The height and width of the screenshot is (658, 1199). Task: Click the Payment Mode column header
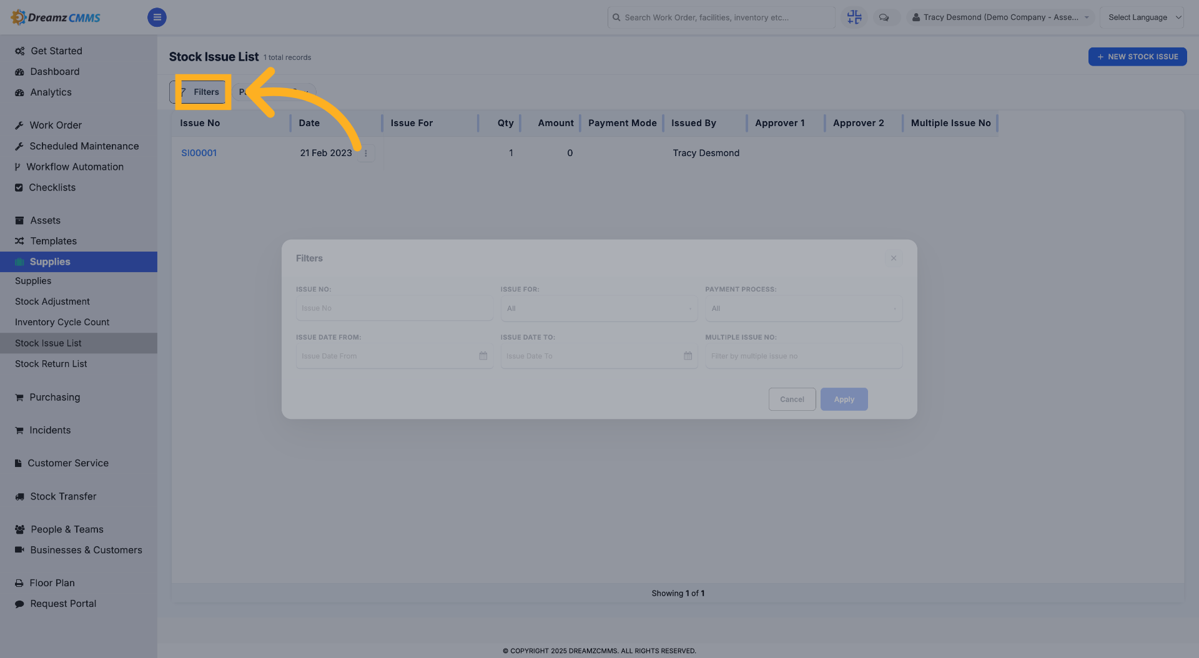[622, 123]
